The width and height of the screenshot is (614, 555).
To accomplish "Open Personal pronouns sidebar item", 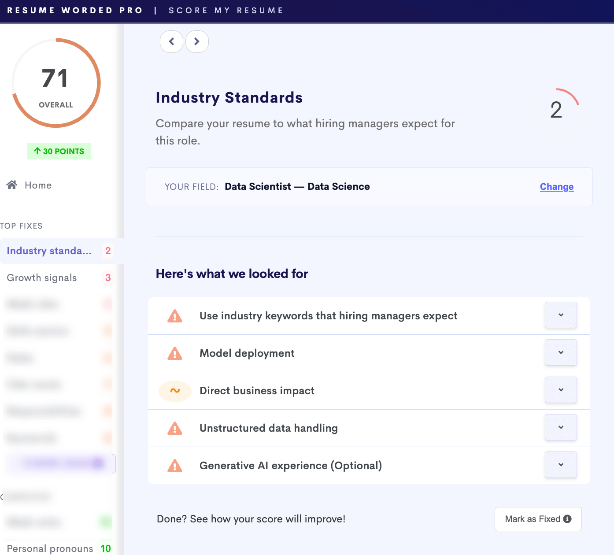I will tap(50, 548).
